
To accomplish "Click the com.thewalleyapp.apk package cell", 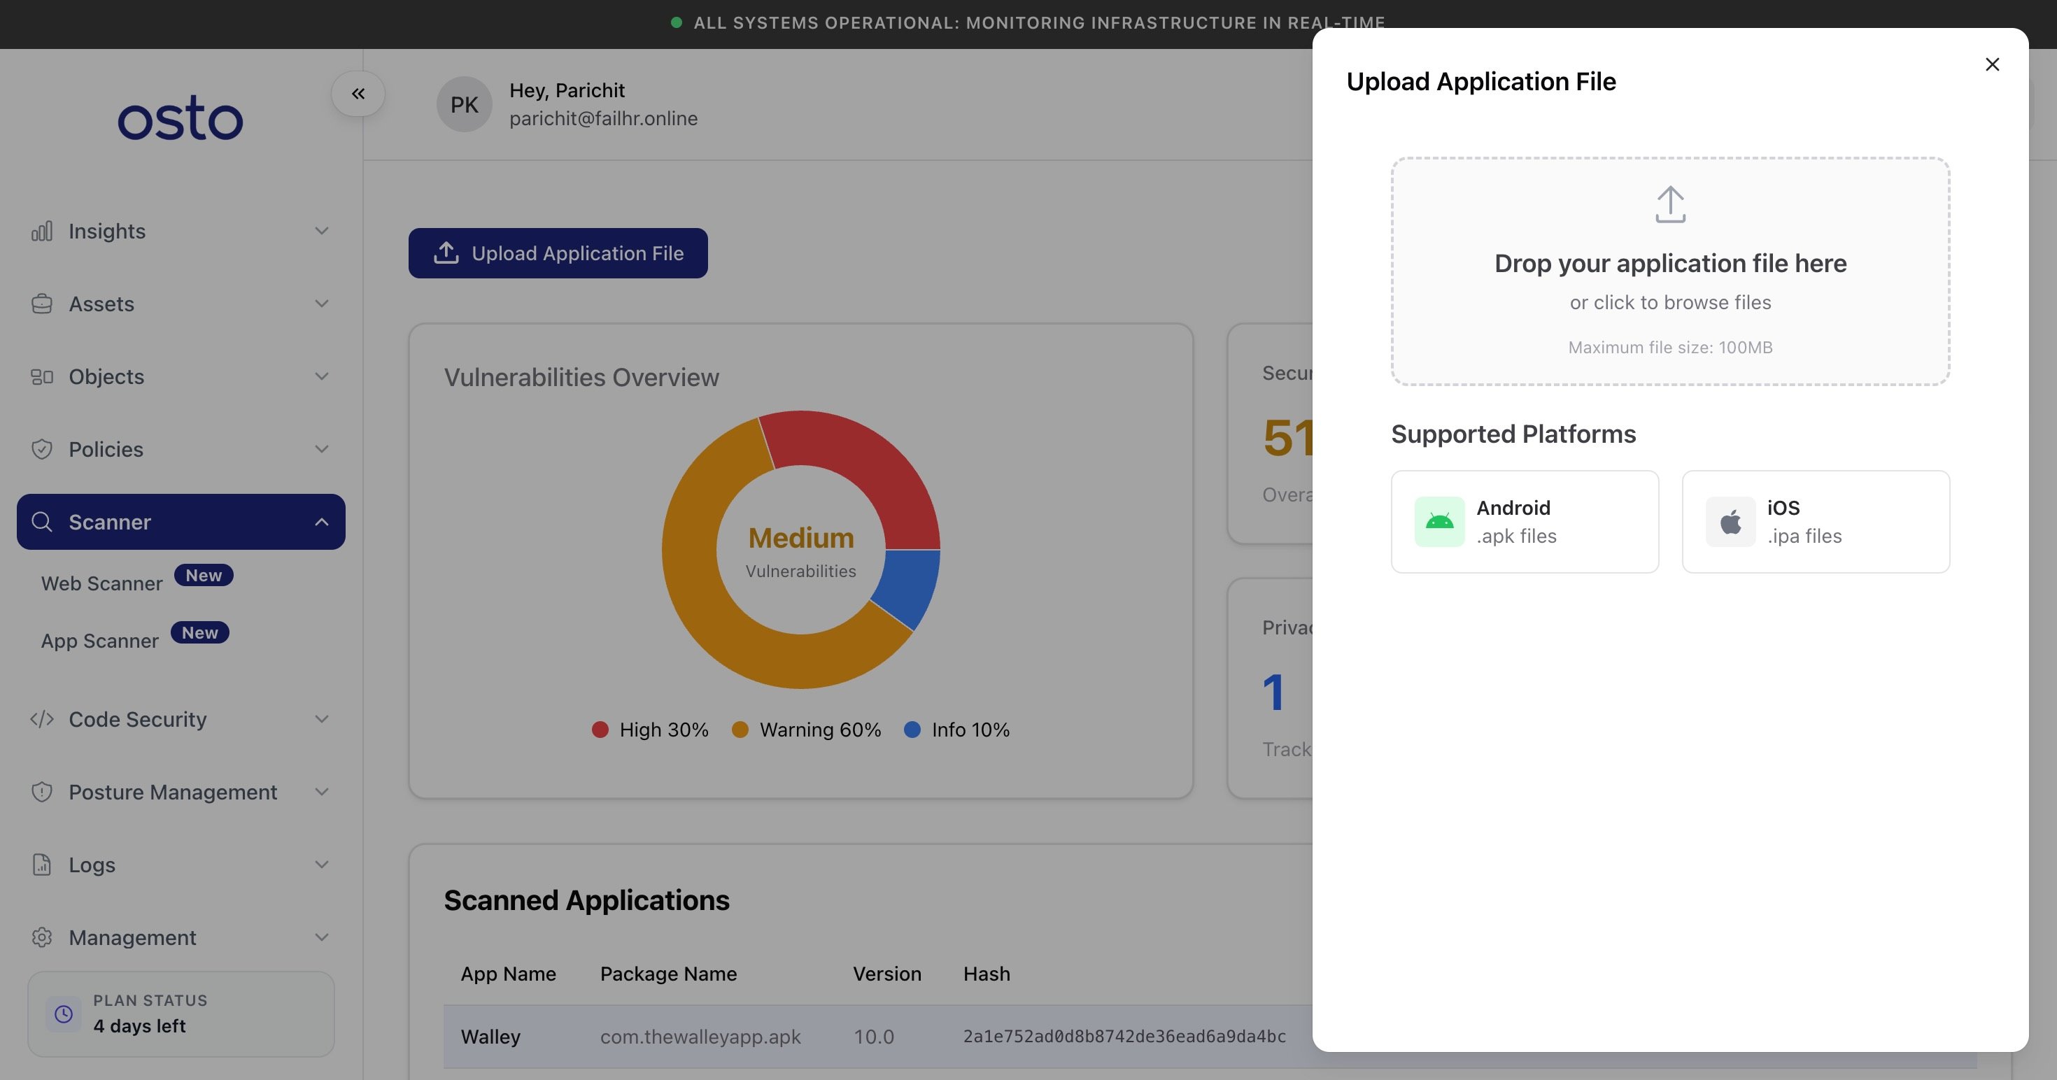I will coord(700,1036).
